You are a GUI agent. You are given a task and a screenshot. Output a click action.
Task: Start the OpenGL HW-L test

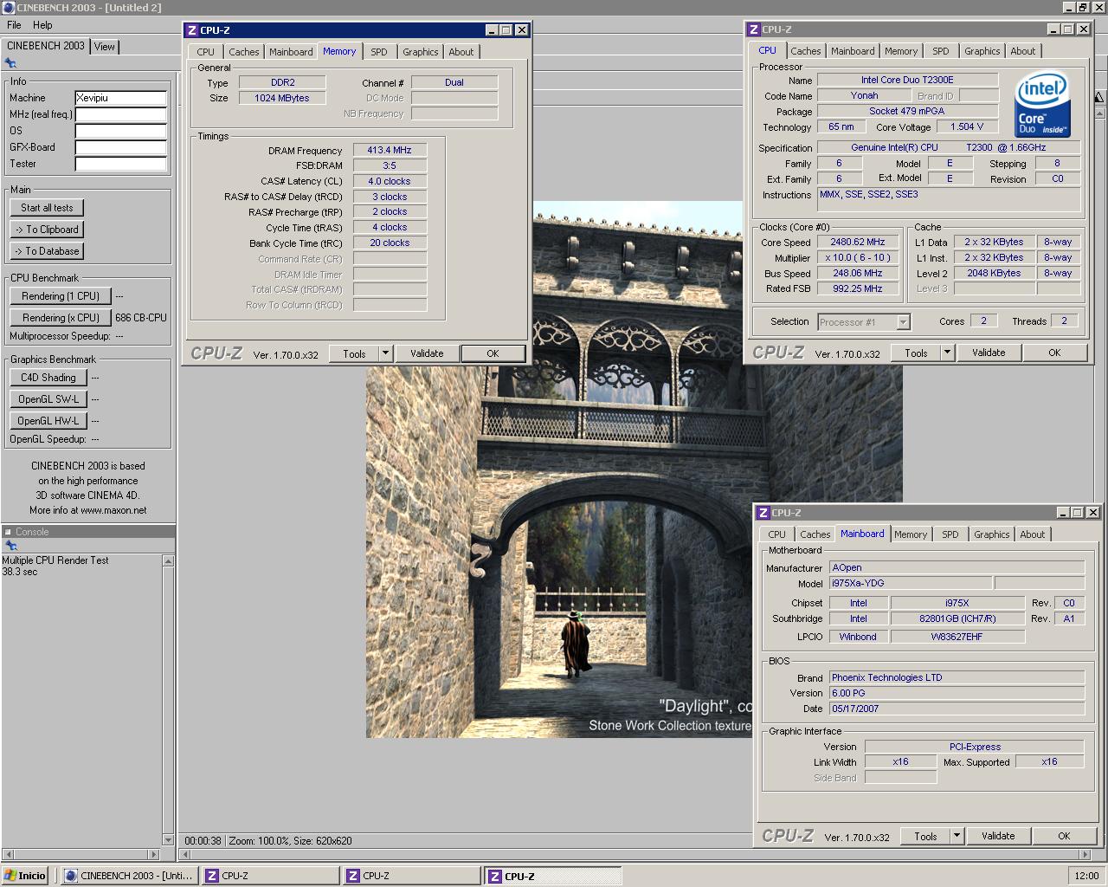point(48,421)
